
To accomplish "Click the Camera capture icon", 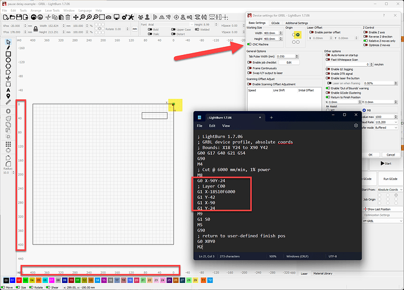I will point(109,17).
